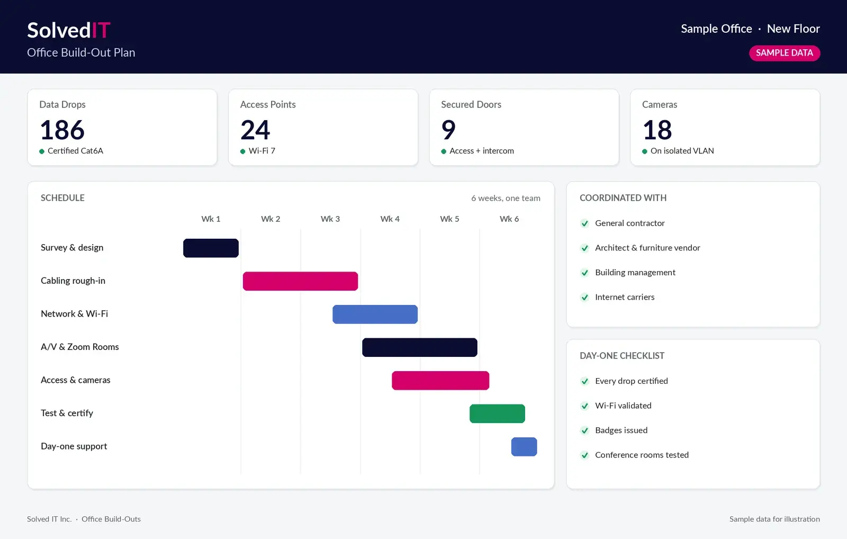Image resolution: width=847 pixels, height=539 pixels.
Task: Click the Data Drops 186 value
Action: pyautogui.click(x=62, y=130)
